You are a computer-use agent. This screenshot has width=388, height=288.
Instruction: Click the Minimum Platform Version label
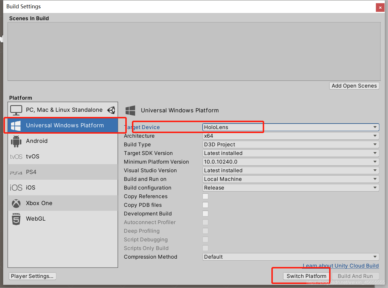[156, 162]
